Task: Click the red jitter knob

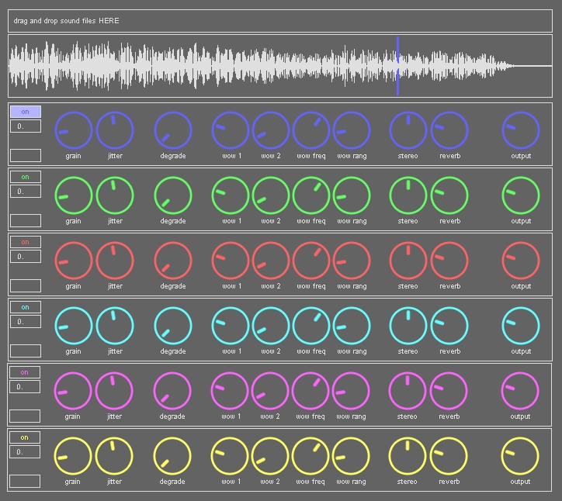Action: tap(115, 261)
